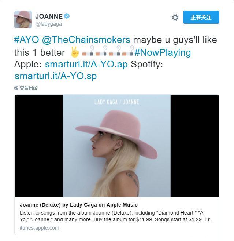
Task: Click 查看翻译 to view translation
Action: (28, 88)
